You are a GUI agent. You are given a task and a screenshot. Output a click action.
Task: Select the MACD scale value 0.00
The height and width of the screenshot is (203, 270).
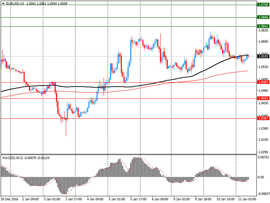coord(261,177)
